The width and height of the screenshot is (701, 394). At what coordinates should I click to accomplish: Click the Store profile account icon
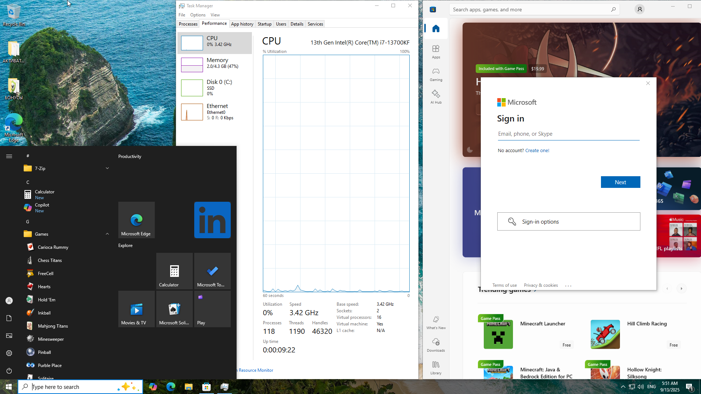(639, 9)
